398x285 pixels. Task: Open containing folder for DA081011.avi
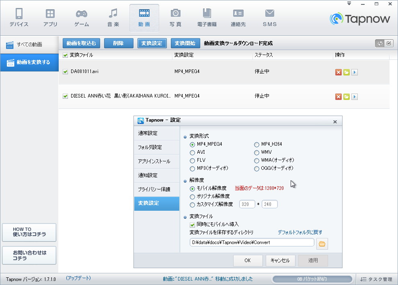[x=347, y=72]
